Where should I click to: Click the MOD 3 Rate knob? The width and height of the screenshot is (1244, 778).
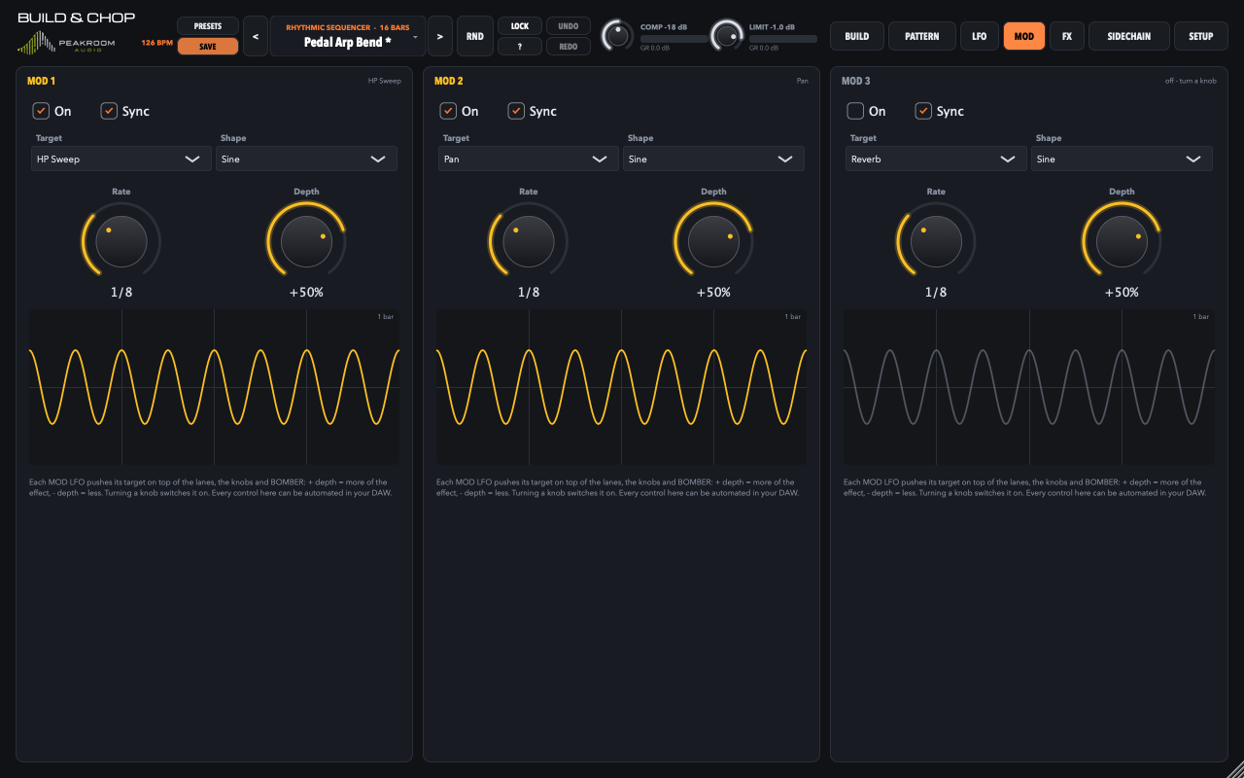pyautogui.click(x=935, y=241)
